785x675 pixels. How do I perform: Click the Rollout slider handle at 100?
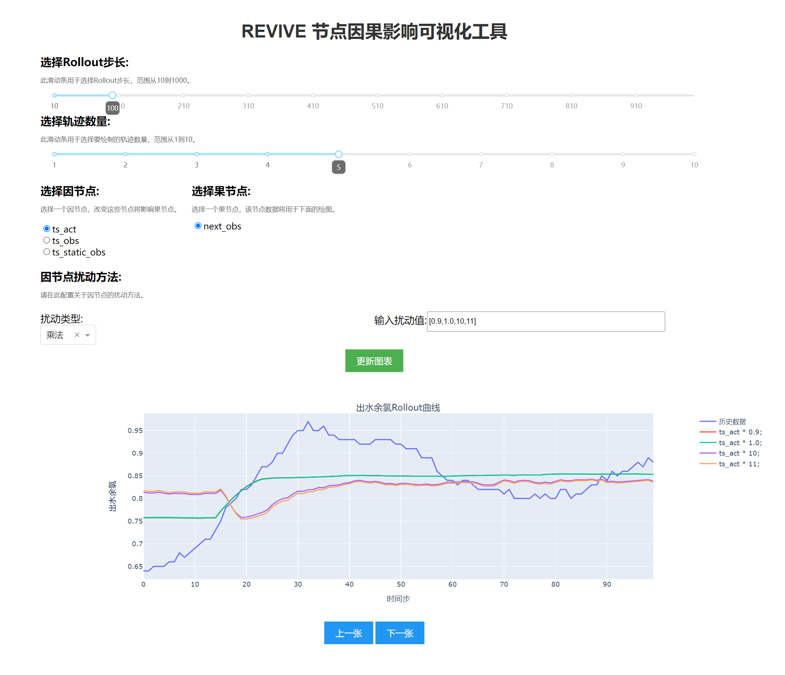click(112, 95)
